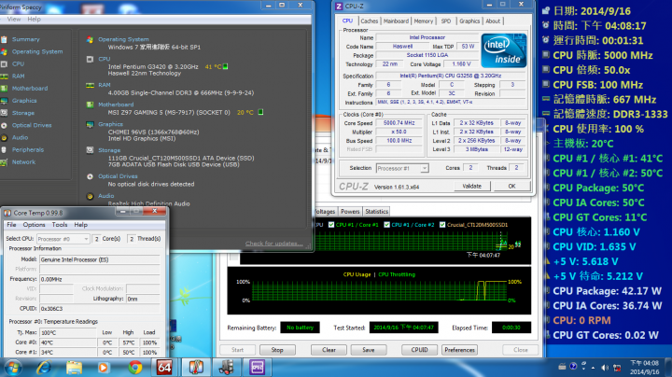Open Audio section in Speccy sidebar
This screenshot has width=672, height=377.
(x=21, y=137)
